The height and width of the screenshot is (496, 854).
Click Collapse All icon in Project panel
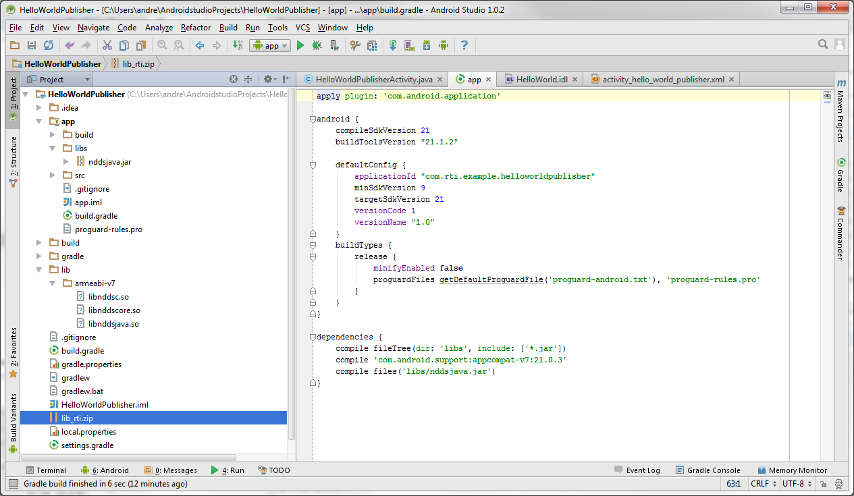(x=248, y=79)
